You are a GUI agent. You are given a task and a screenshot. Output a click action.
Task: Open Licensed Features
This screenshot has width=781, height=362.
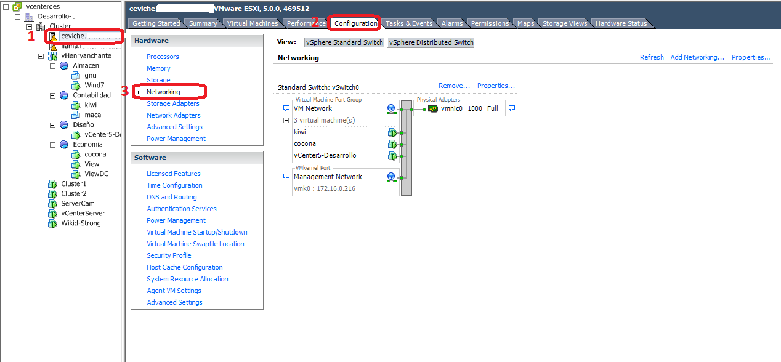tap(174, 174)
